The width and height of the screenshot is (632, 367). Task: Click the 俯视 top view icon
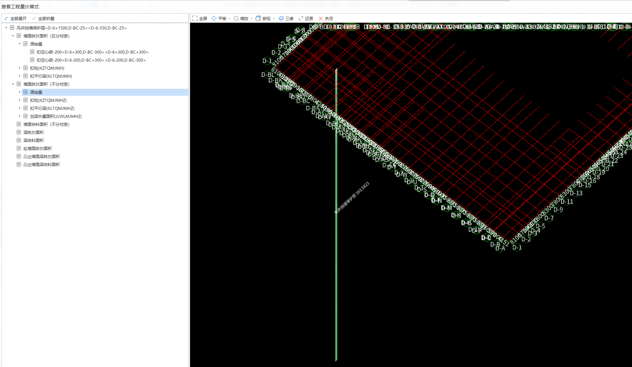point(258,18)
